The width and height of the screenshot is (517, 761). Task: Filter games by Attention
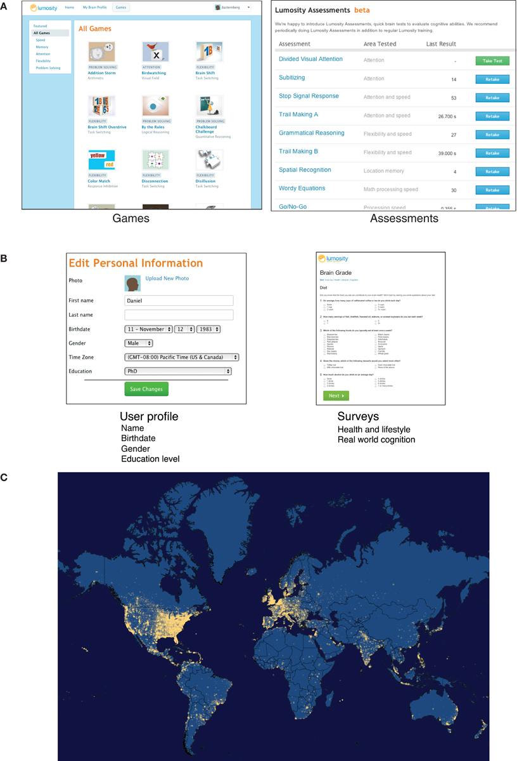click(x=42, y=54)
